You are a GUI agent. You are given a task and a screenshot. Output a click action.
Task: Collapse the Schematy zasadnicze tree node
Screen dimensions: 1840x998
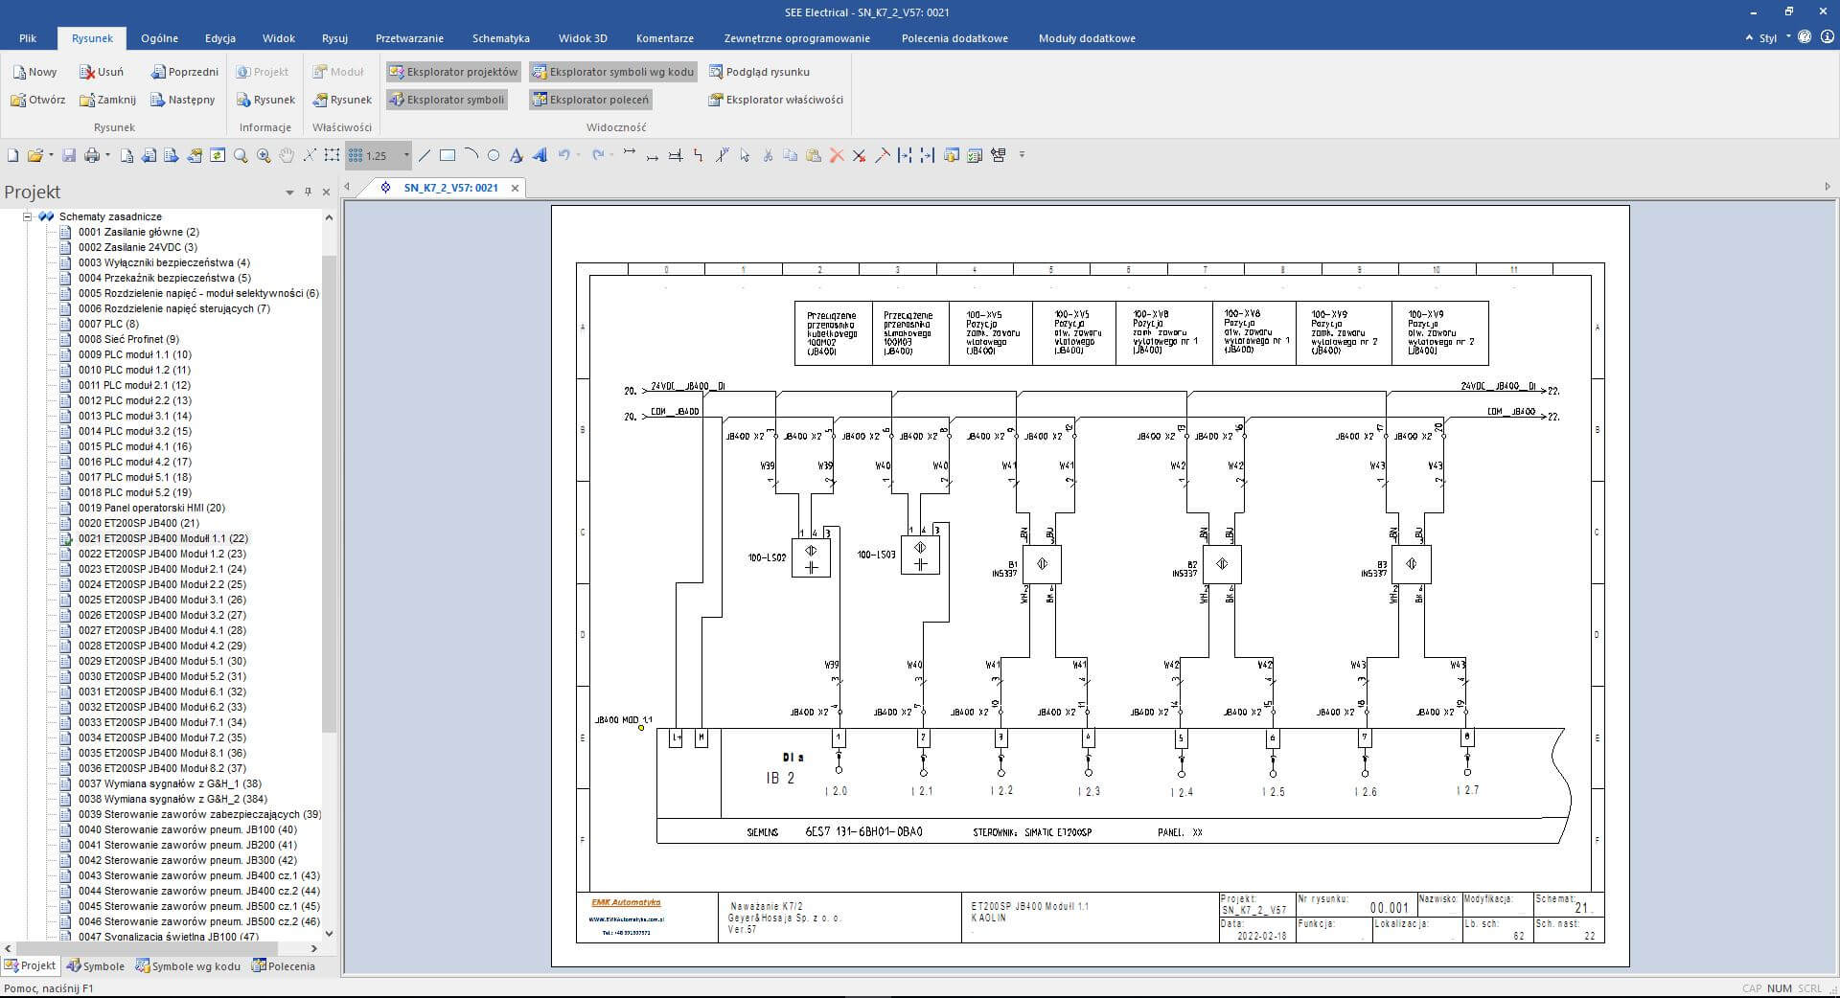coord(28,216)
